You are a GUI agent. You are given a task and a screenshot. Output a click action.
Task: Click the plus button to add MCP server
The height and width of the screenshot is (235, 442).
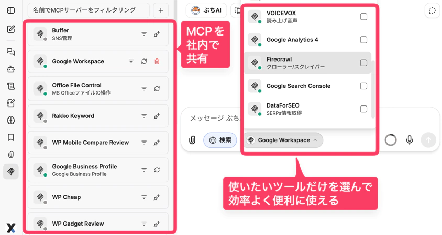(x=161, y=10)
